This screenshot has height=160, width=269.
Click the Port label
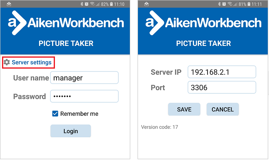click(x=158, y=88)
